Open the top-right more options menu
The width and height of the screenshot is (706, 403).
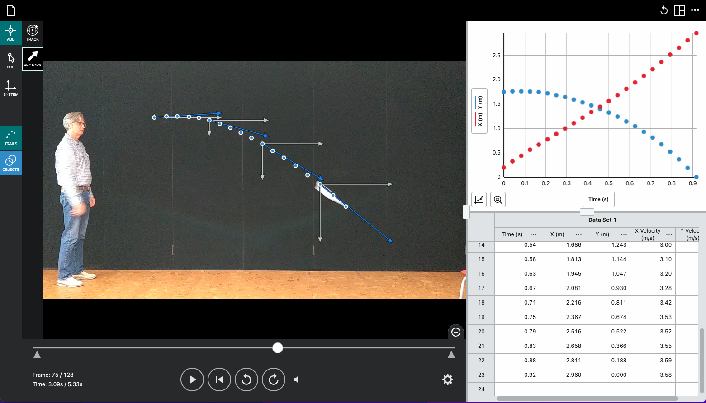(x=695, y=10)
